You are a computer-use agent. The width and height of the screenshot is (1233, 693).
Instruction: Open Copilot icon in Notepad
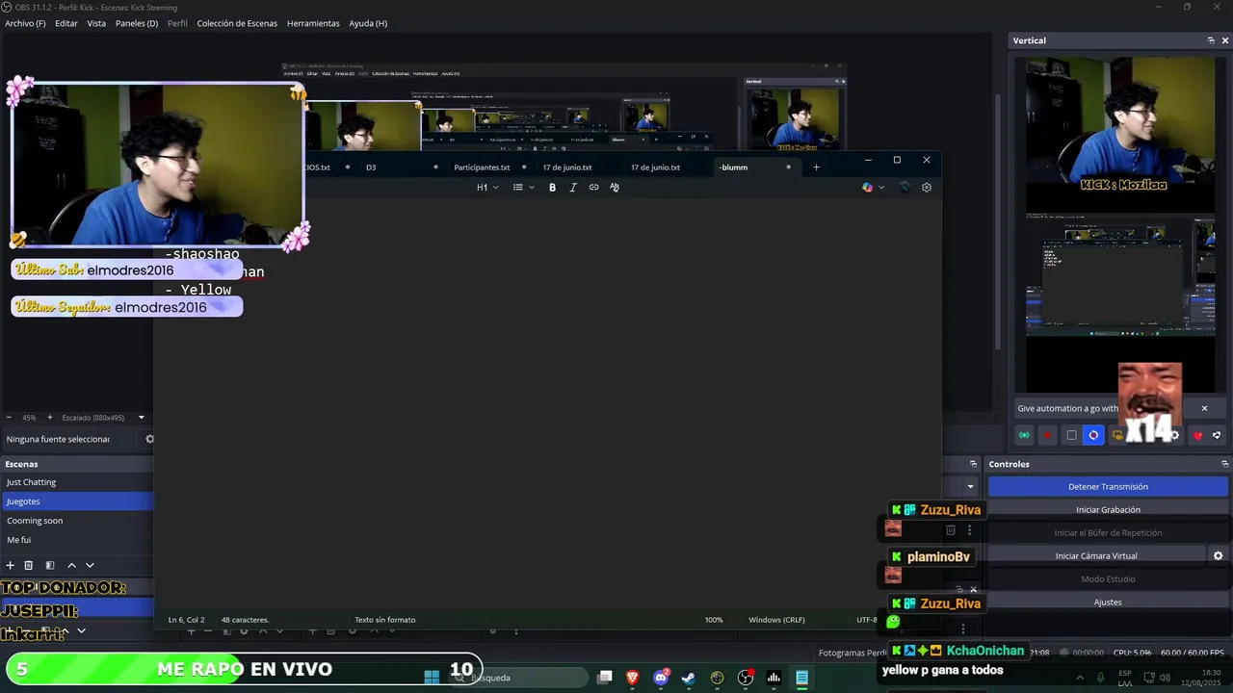pyautogui.click(x=867, y=187)
